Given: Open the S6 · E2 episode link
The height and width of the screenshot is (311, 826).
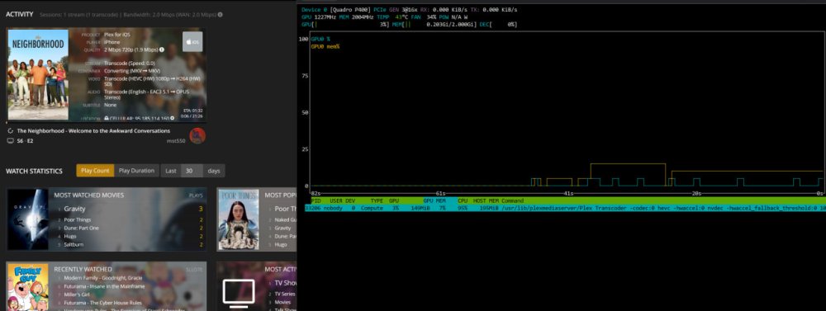Looking at the screenshot, I should click(x=25, y=141).
